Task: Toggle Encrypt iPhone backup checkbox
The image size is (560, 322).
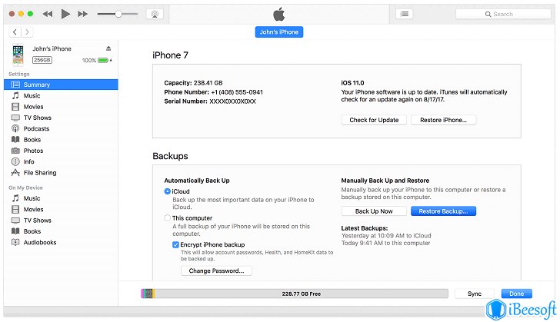Action: pos(175,244)
